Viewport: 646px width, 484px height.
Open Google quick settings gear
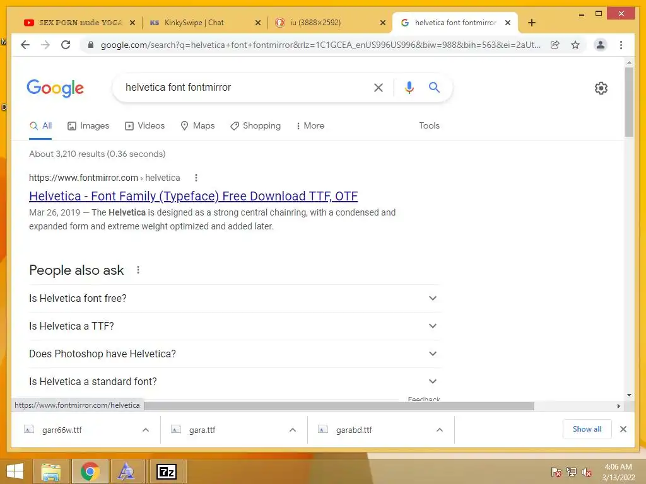pyautogui.click(x=601, y=88)
